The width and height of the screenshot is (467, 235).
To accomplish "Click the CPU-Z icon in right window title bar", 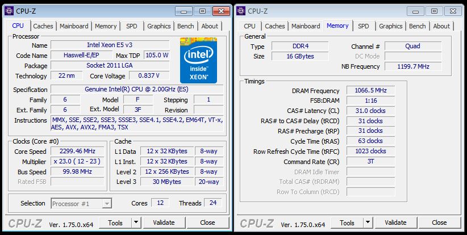I will coord(241,11).
